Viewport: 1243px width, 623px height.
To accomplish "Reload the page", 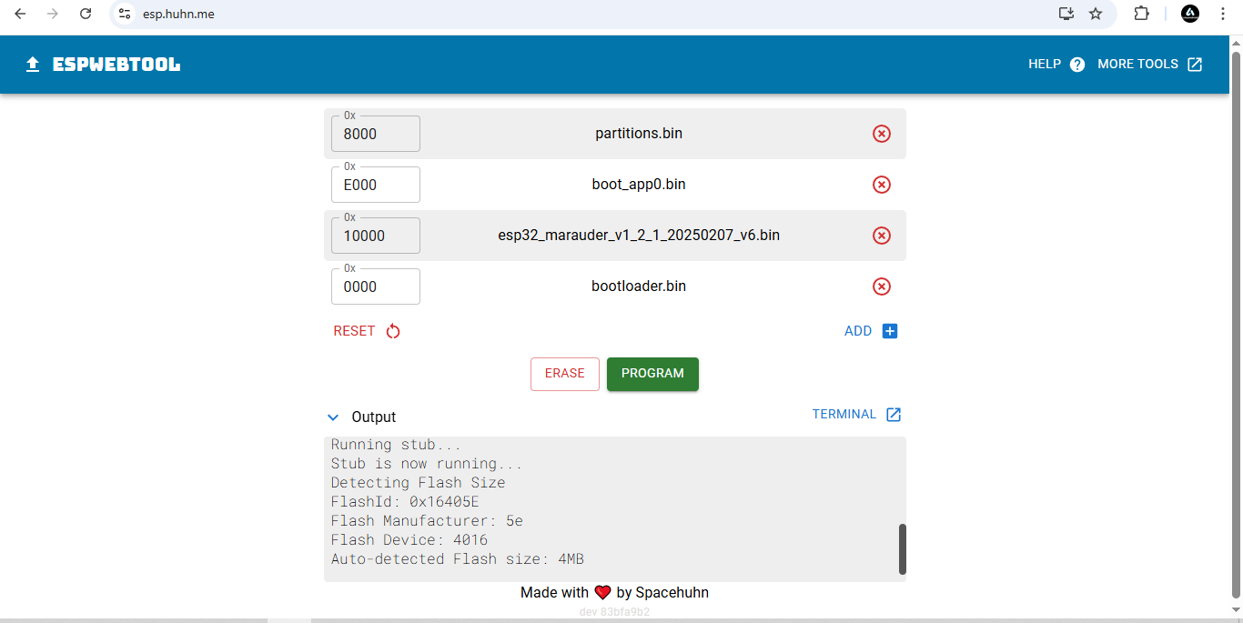I will (x=86, y=14).
